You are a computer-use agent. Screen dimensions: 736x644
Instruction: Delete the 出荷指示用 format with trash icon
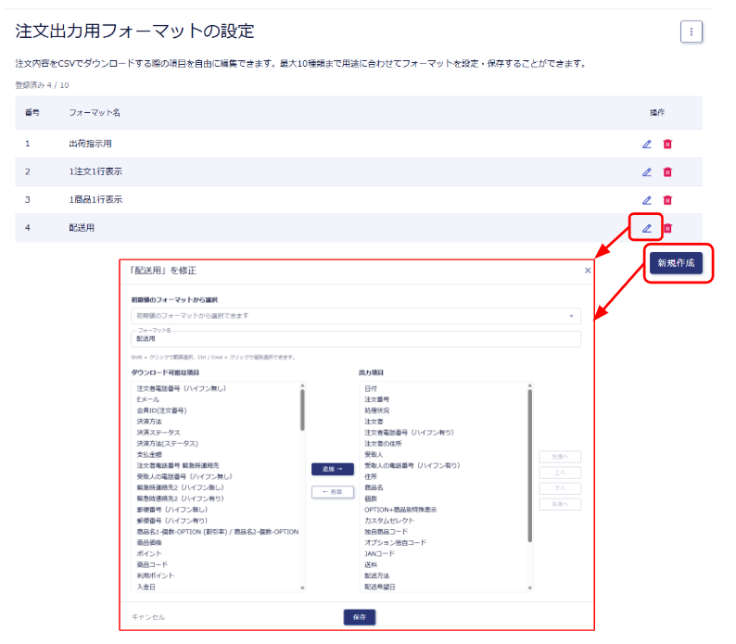pyautogui.click(x=667, y=145)
